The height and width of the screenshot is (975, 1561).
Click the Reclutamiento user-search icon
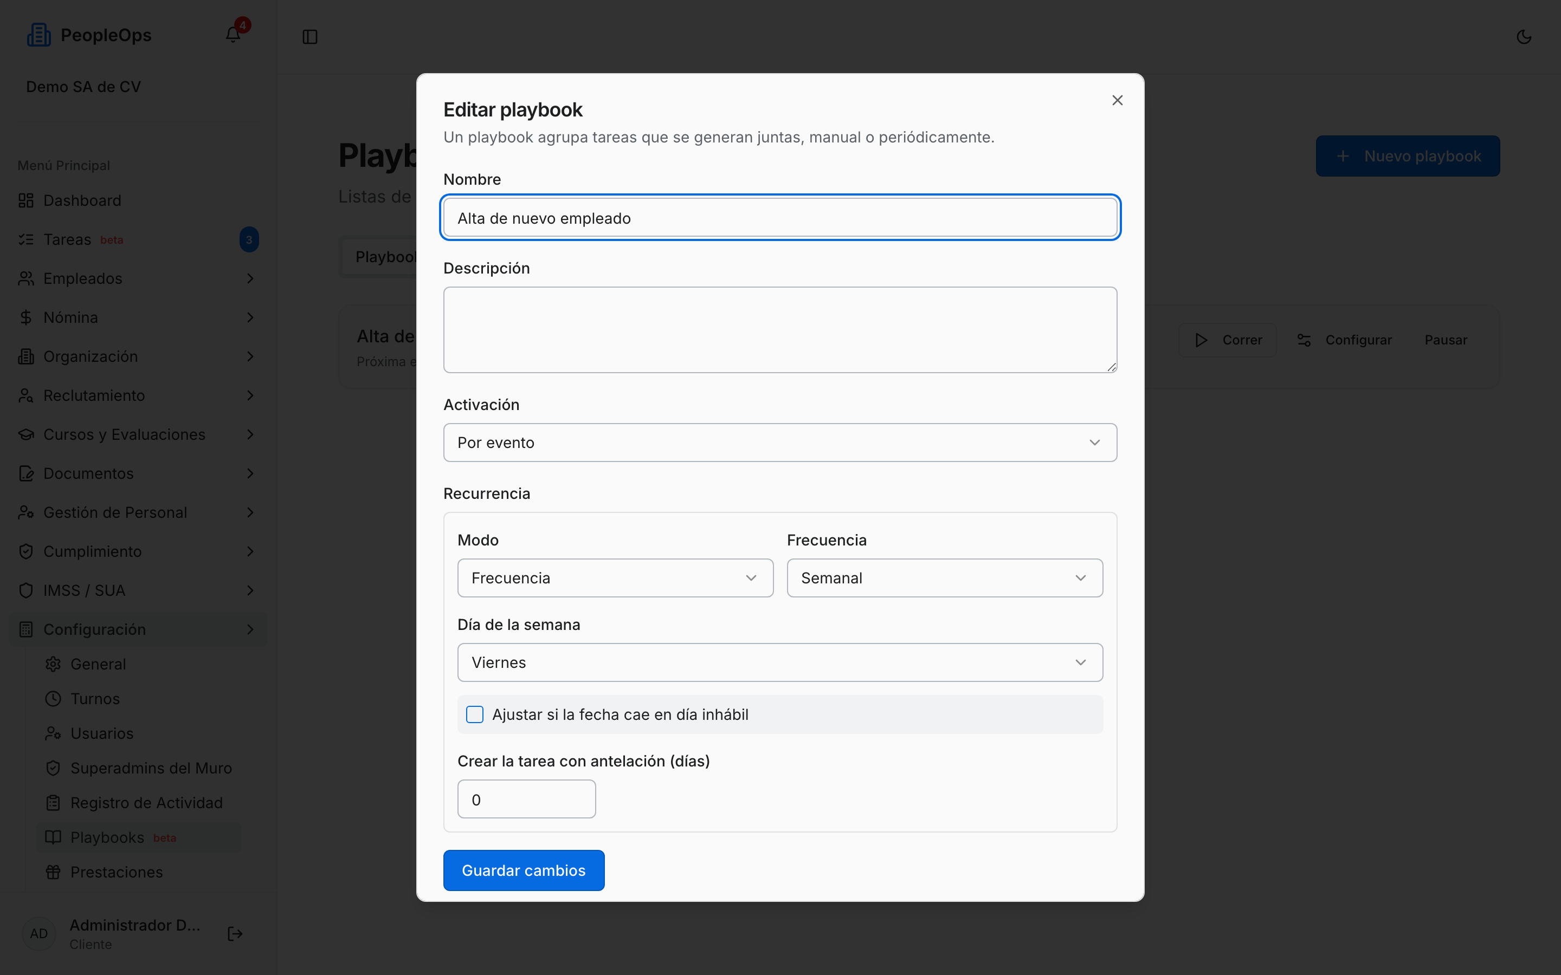(x=26, y=395)
